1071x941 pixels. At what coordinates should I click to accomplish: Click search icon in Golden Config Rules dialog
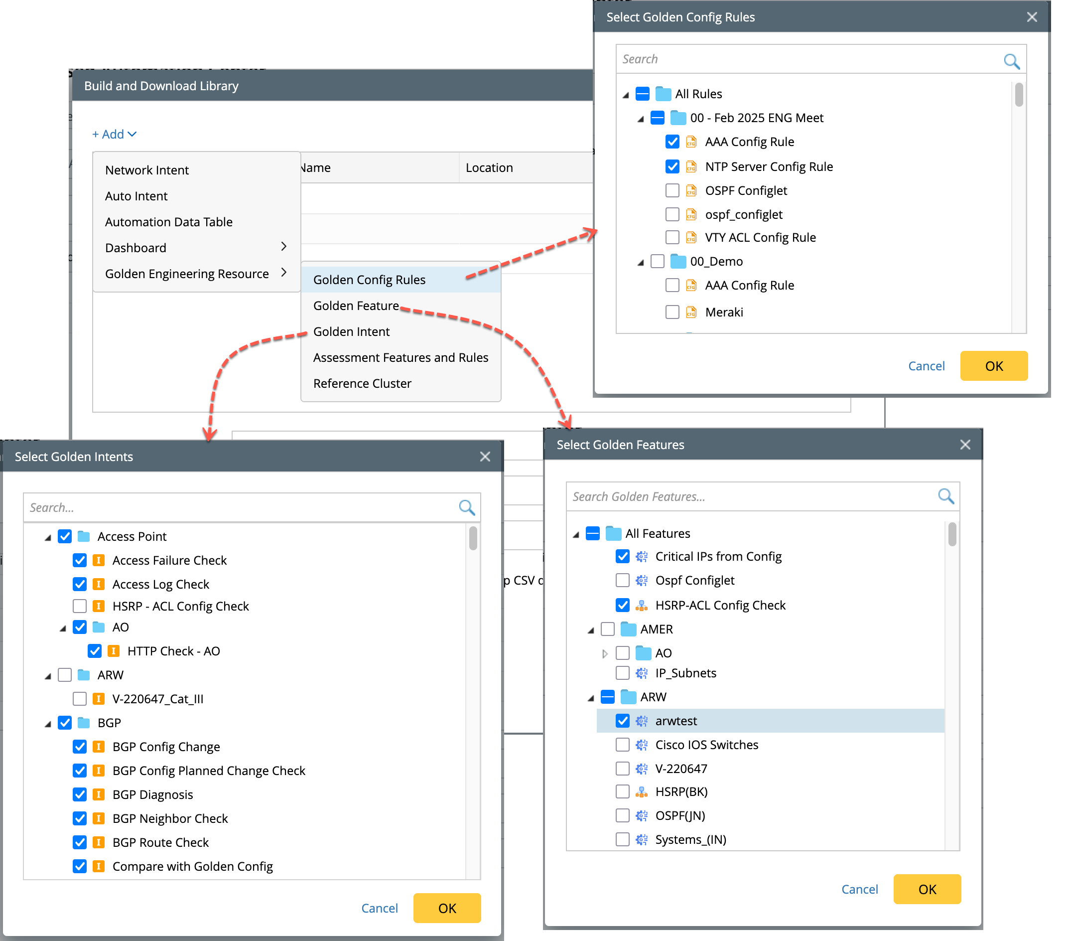[x=1011, y=61]
